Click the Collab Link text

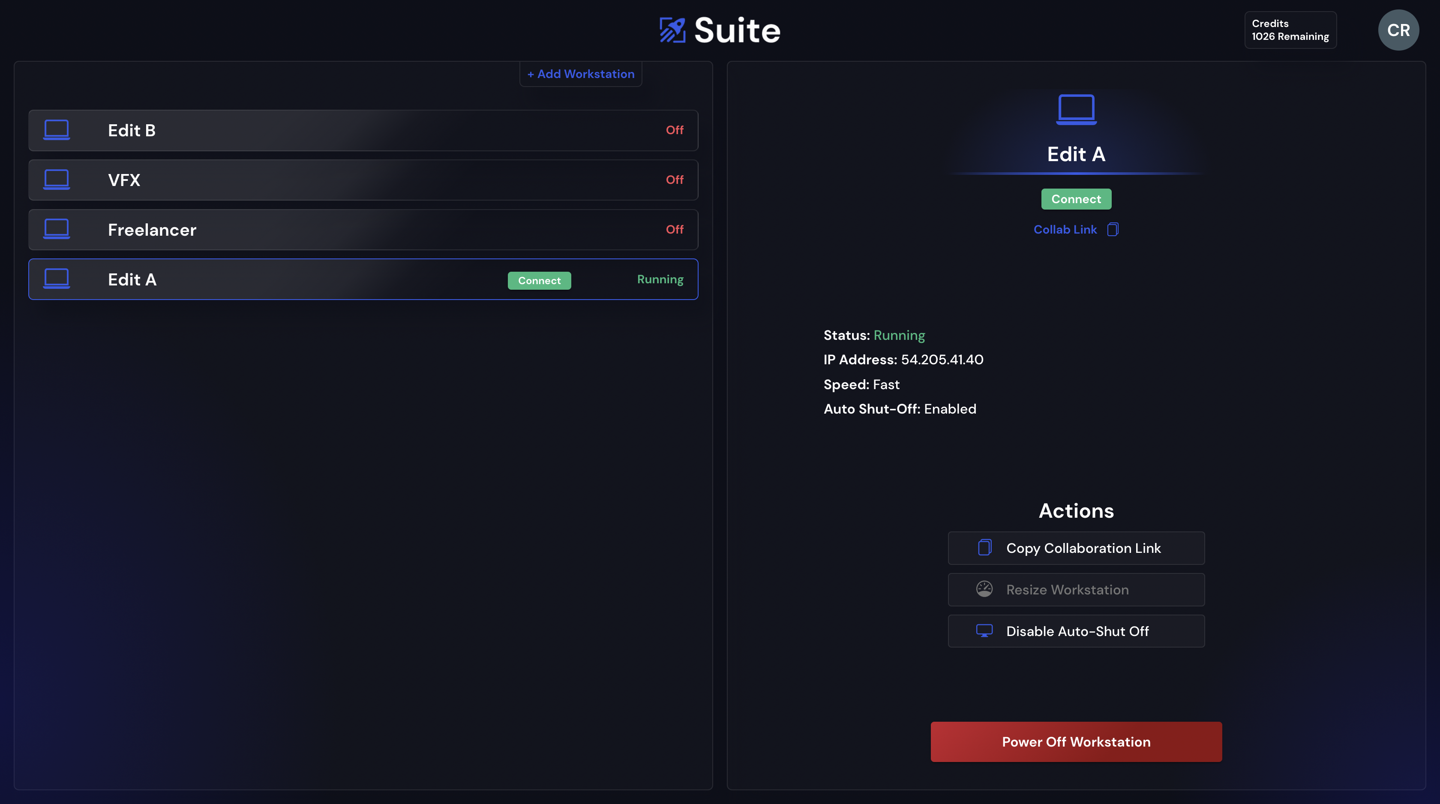tap(1065, 229)
